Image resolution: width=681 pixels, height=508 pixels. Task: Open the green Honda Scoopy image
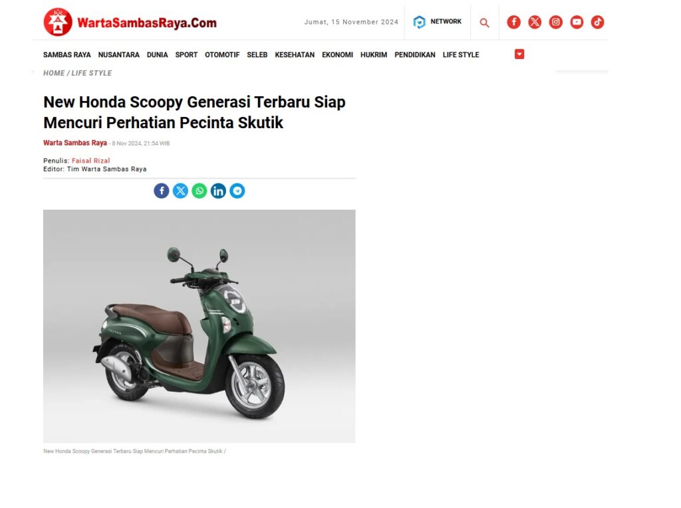click(x=200, y=326)
